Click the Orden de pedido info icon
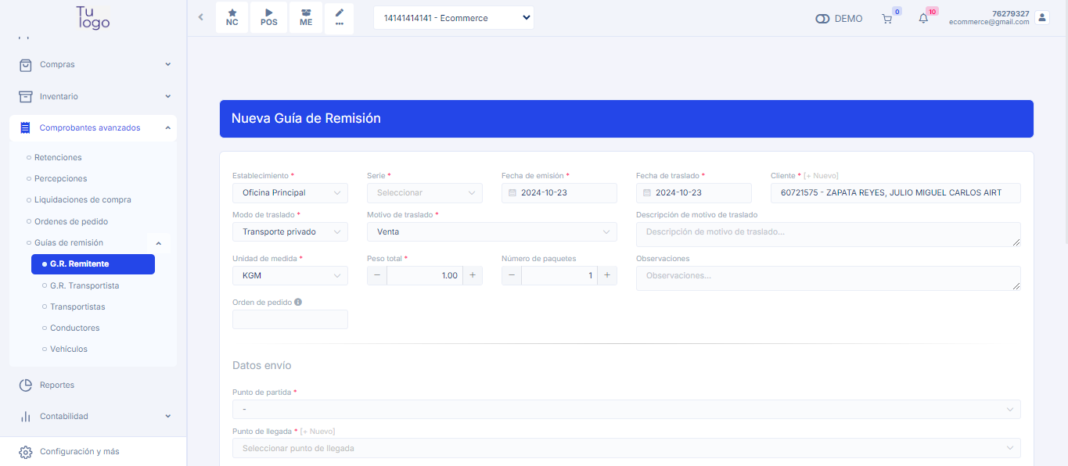This screenshot has width=1068, height=466. pyautogui.click(x=298, y=302)
